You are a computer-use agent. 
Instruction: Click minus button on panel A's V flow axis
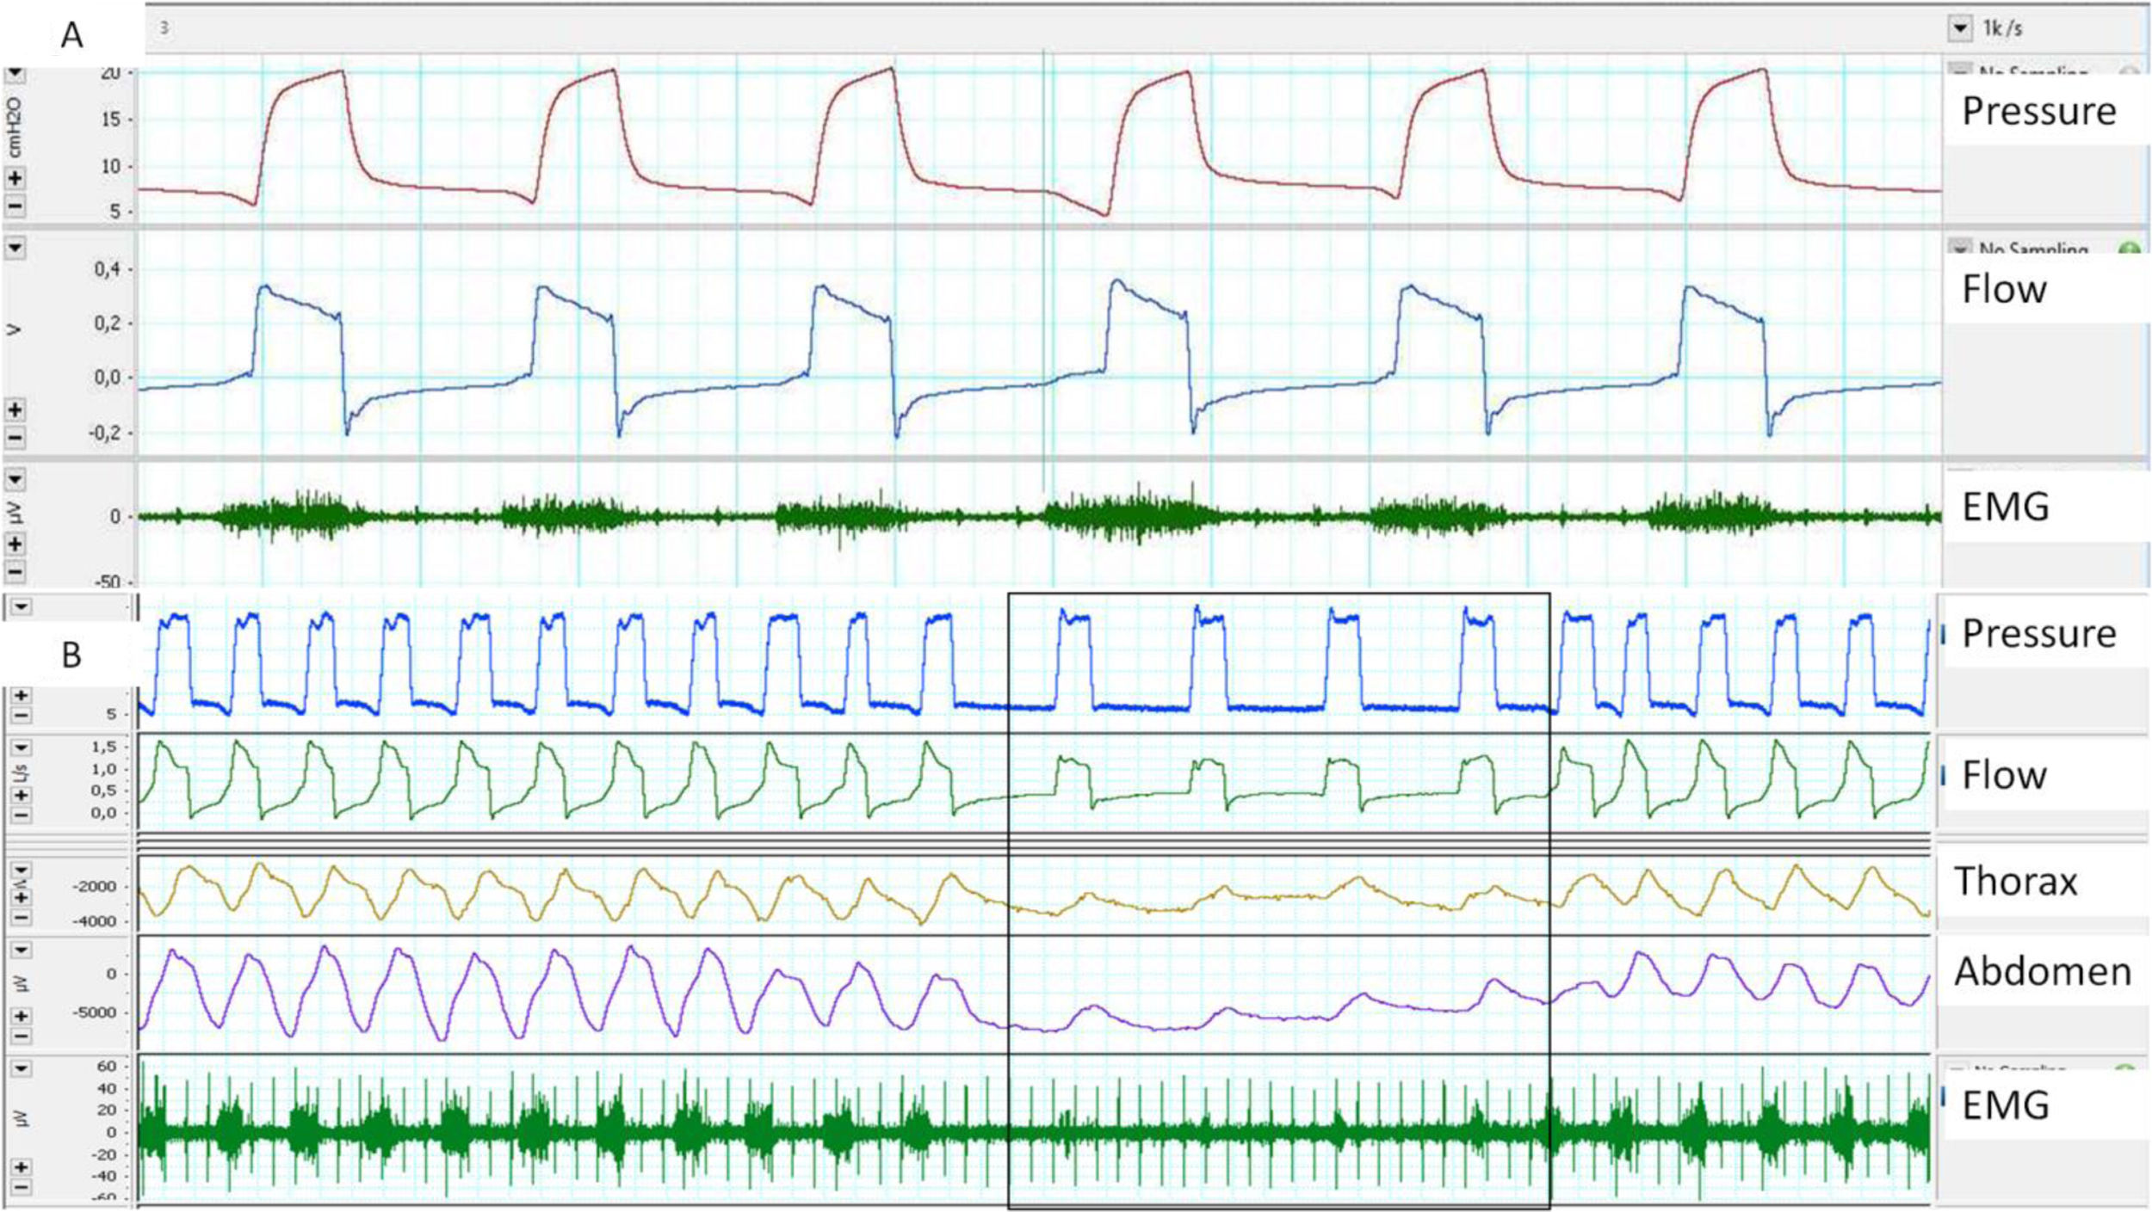coord(15,439)
